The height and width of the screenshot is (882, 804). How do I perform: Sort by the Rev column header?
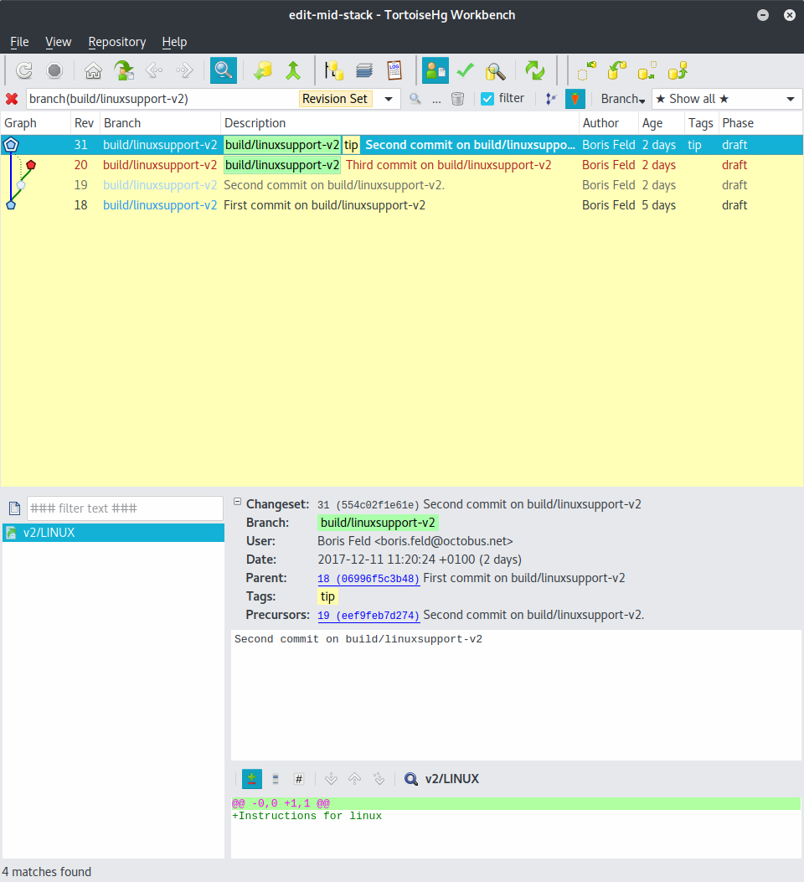(x=85, y=123)
